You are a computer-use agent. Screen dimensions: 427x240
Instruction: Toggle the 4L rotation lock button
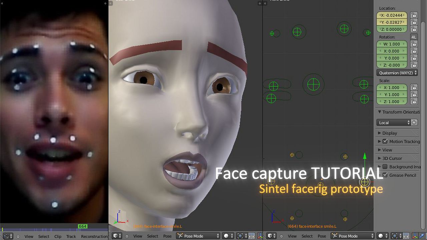tap(414, 37)
